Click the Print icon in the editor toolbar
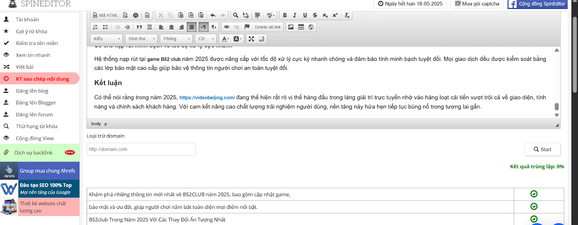Screen dimensions: 578x225 [135, 15]
